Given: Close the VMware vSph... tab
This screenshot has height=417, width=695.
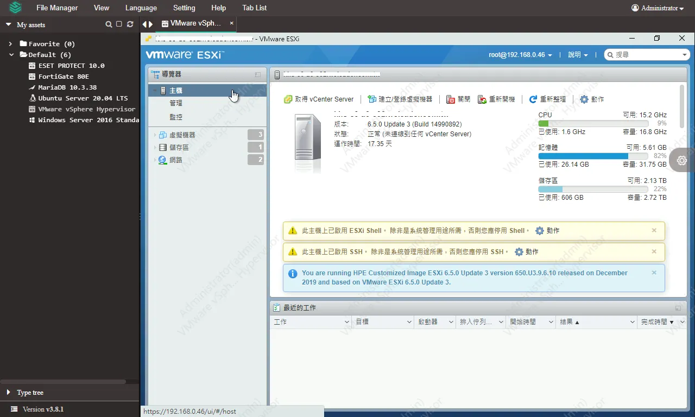Looking at the screenshot, I should (x=232, y=23).
